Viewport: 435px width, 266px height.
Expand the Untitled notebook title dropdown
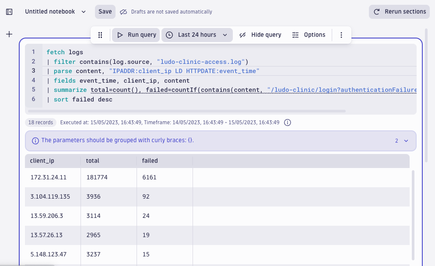[x=83, y=11]
